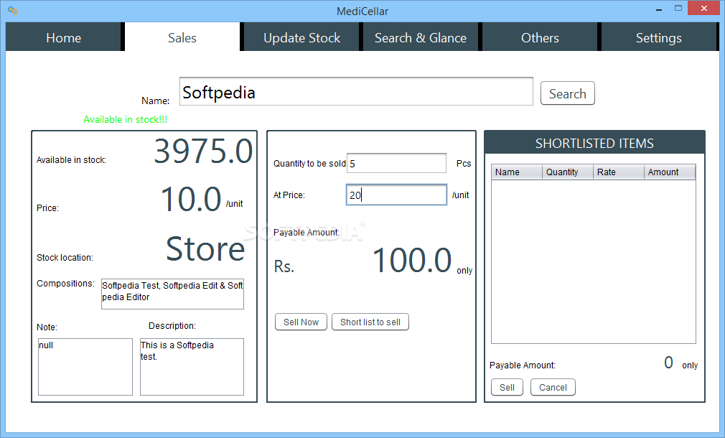The image size is (725, 438).
Task: Open the Settings tab
Action: coord(658,37)
